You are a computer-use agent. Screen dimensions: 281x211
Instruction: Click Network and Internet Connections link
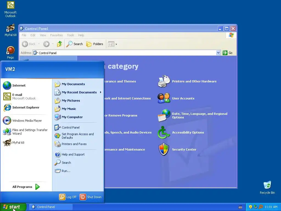tap(128, 98)
